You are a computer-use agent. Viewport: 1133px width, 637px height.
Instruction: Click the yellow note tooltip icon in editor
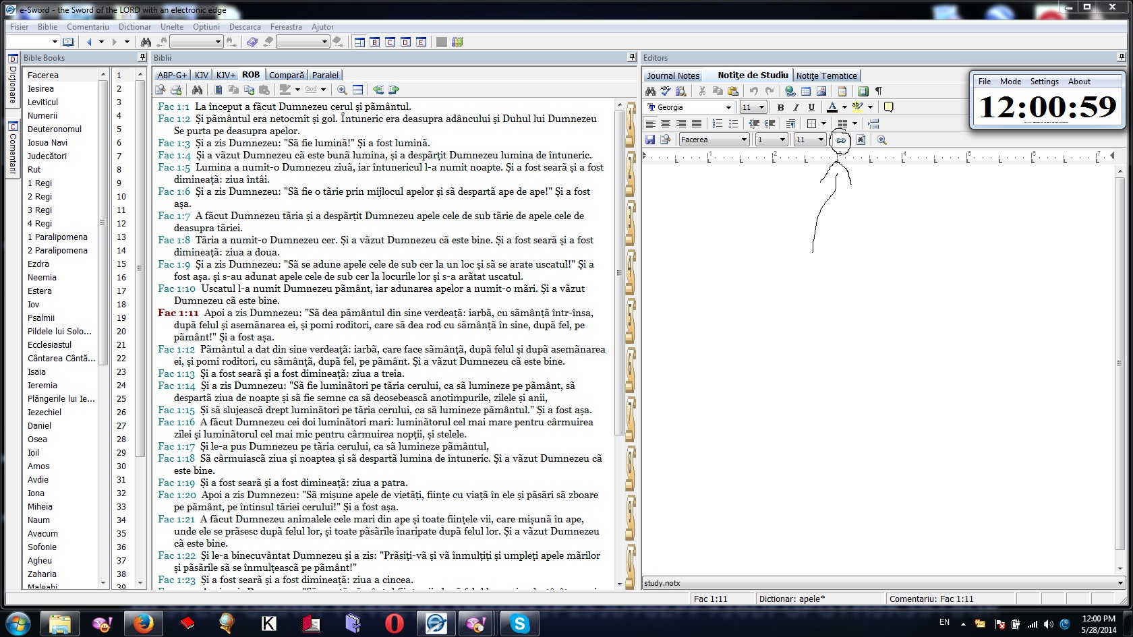(x=889, y=107)
